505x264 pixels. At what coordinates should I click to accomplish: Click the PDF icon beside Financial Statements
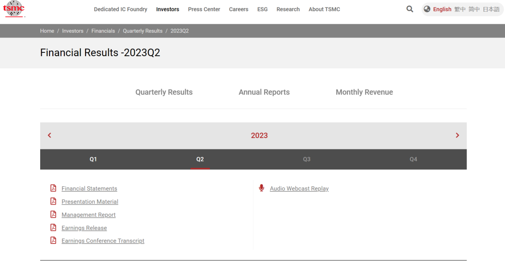tap(53, 188)
